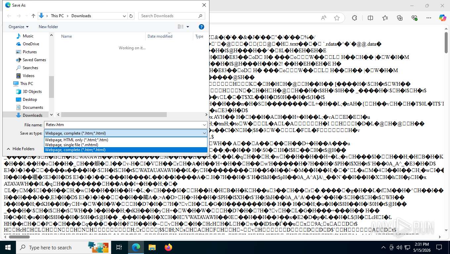Select Music in navigation pane
450x254 pixels.
click(28, 36)
